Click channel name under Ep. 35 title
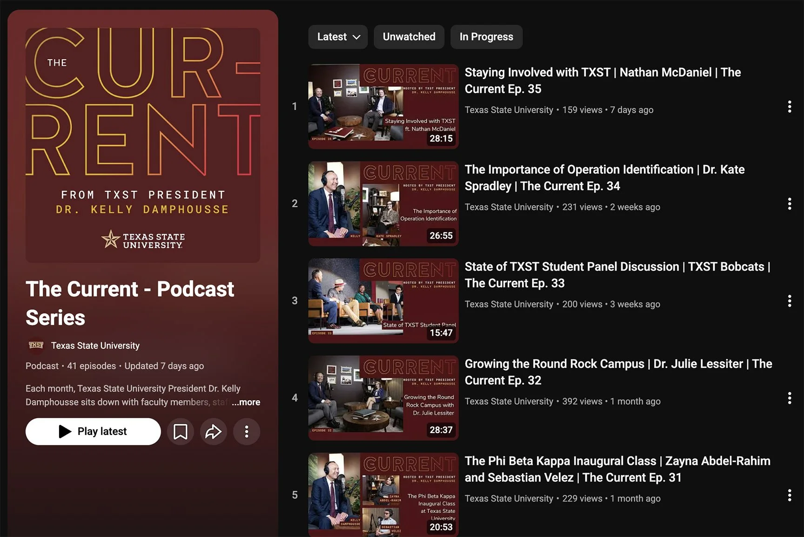This screenshot has height=537, width=804. [509, 110]
